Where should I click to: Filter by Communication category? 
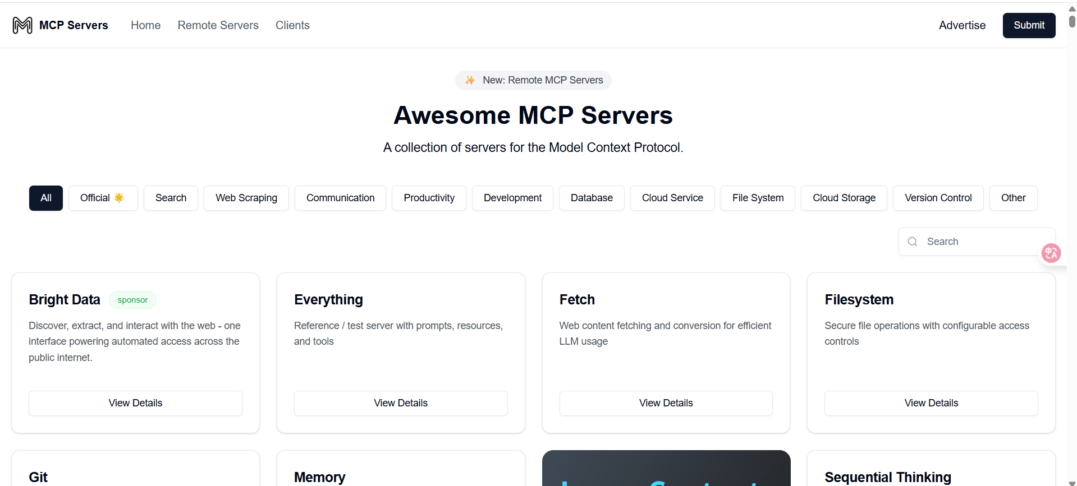[x=340, y=198]
